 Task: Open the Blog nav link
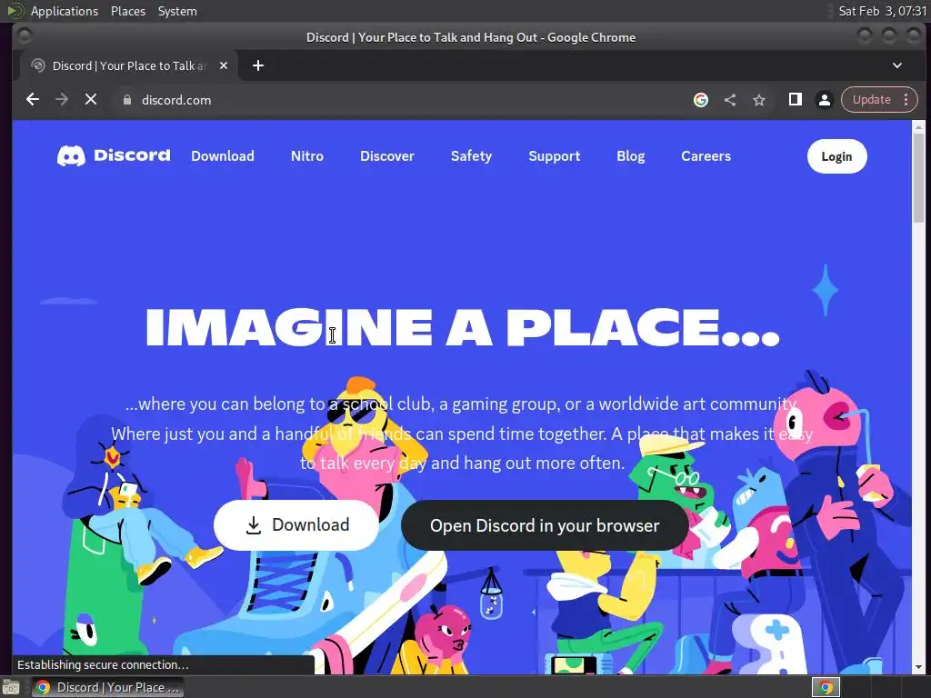coord(631,156)
